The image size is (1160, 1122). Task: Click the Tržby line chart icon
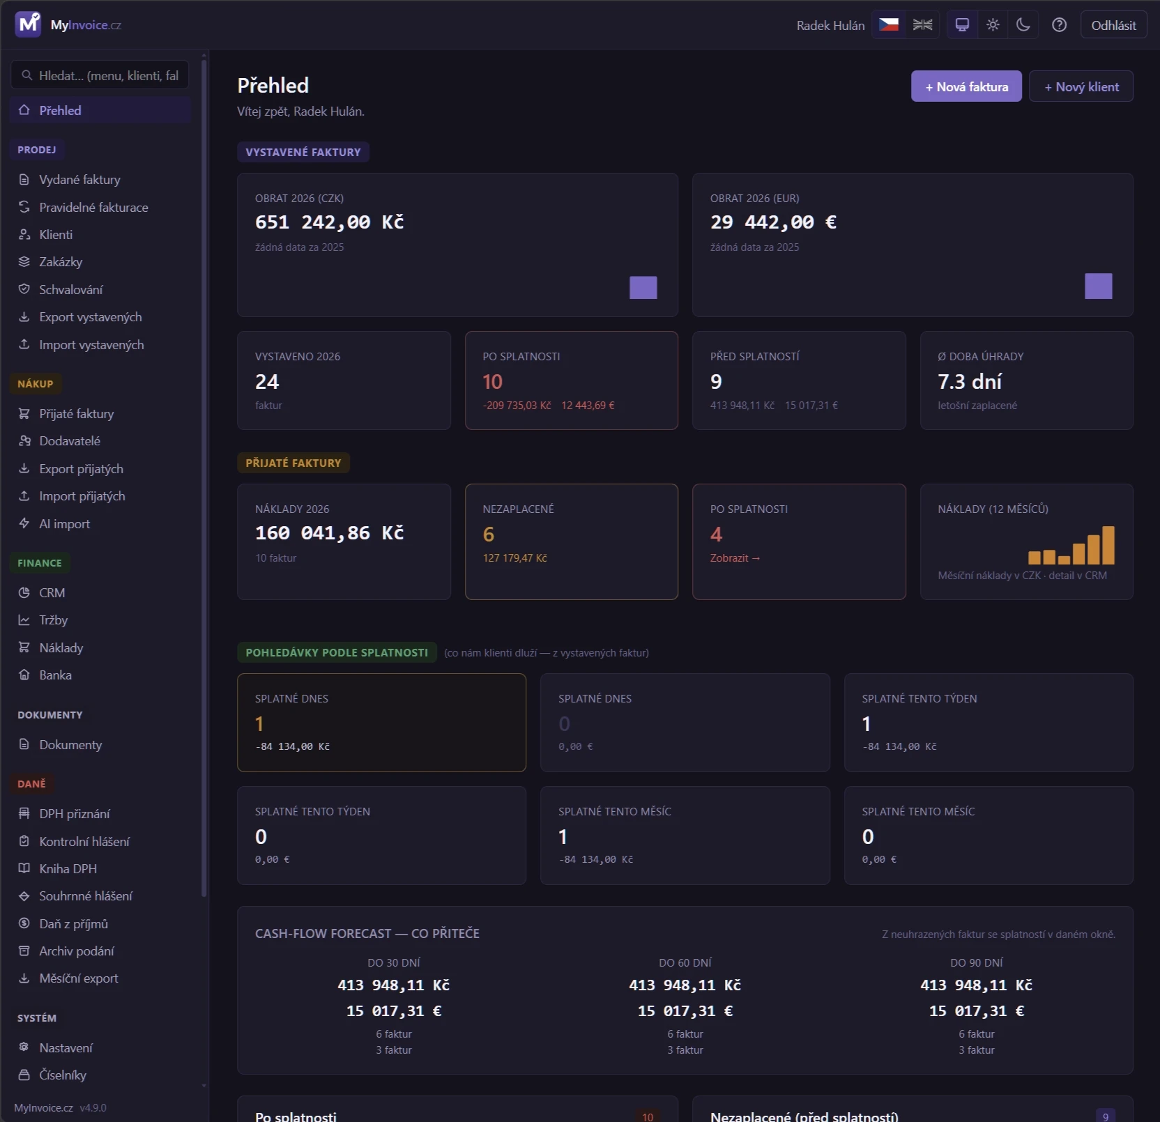click(24, 620)
